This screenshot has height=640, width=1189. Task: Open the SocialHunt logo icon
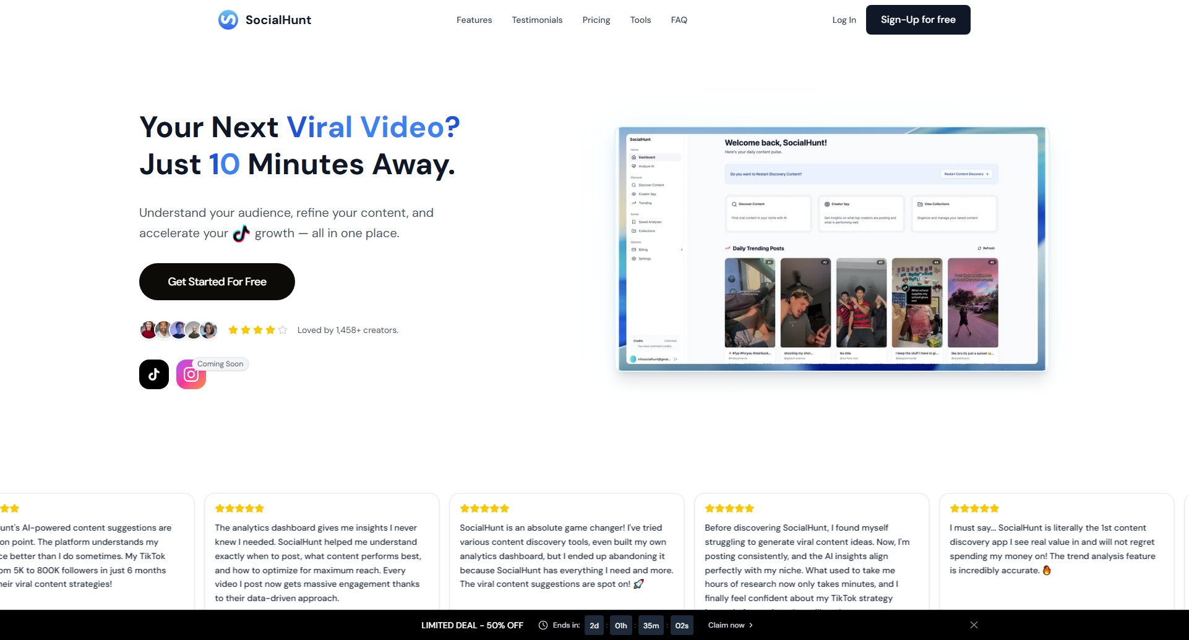[x=228, y=19]
